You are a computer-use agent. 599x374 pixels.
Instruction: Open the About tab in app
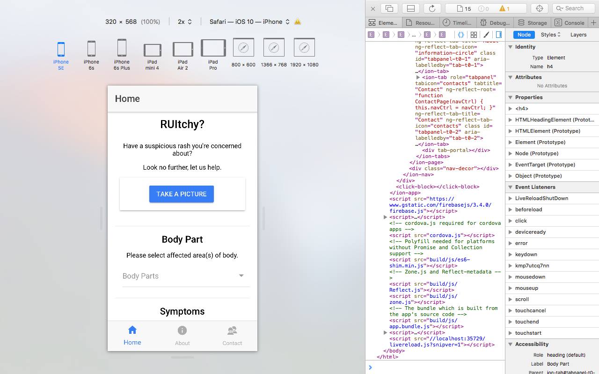tap(183, 336)
